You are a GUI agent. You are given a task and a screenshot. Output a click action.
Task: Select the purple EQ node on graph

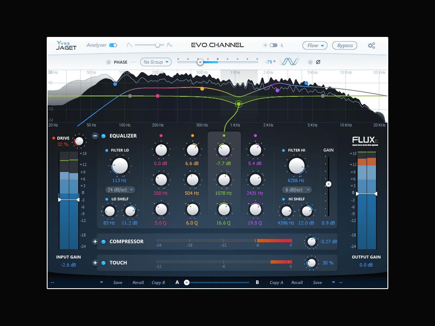pos(277,90)
